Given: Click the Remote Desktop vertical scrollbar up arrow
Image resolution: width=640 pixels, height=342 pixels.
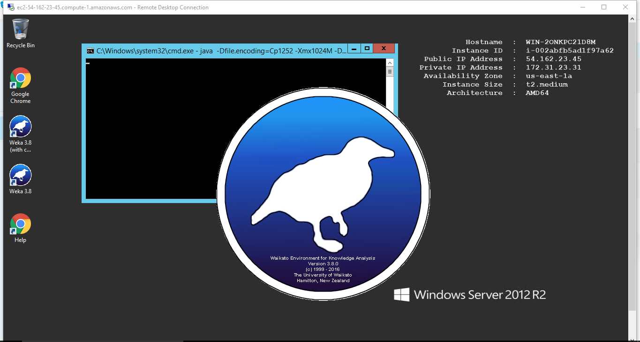Looking at the screenshot, I should coord(632,19).
